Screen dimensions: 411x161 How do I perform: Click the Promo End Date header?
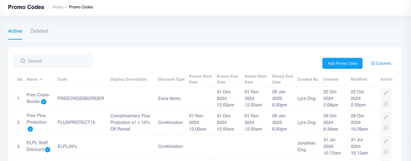[x=227, y=79]
